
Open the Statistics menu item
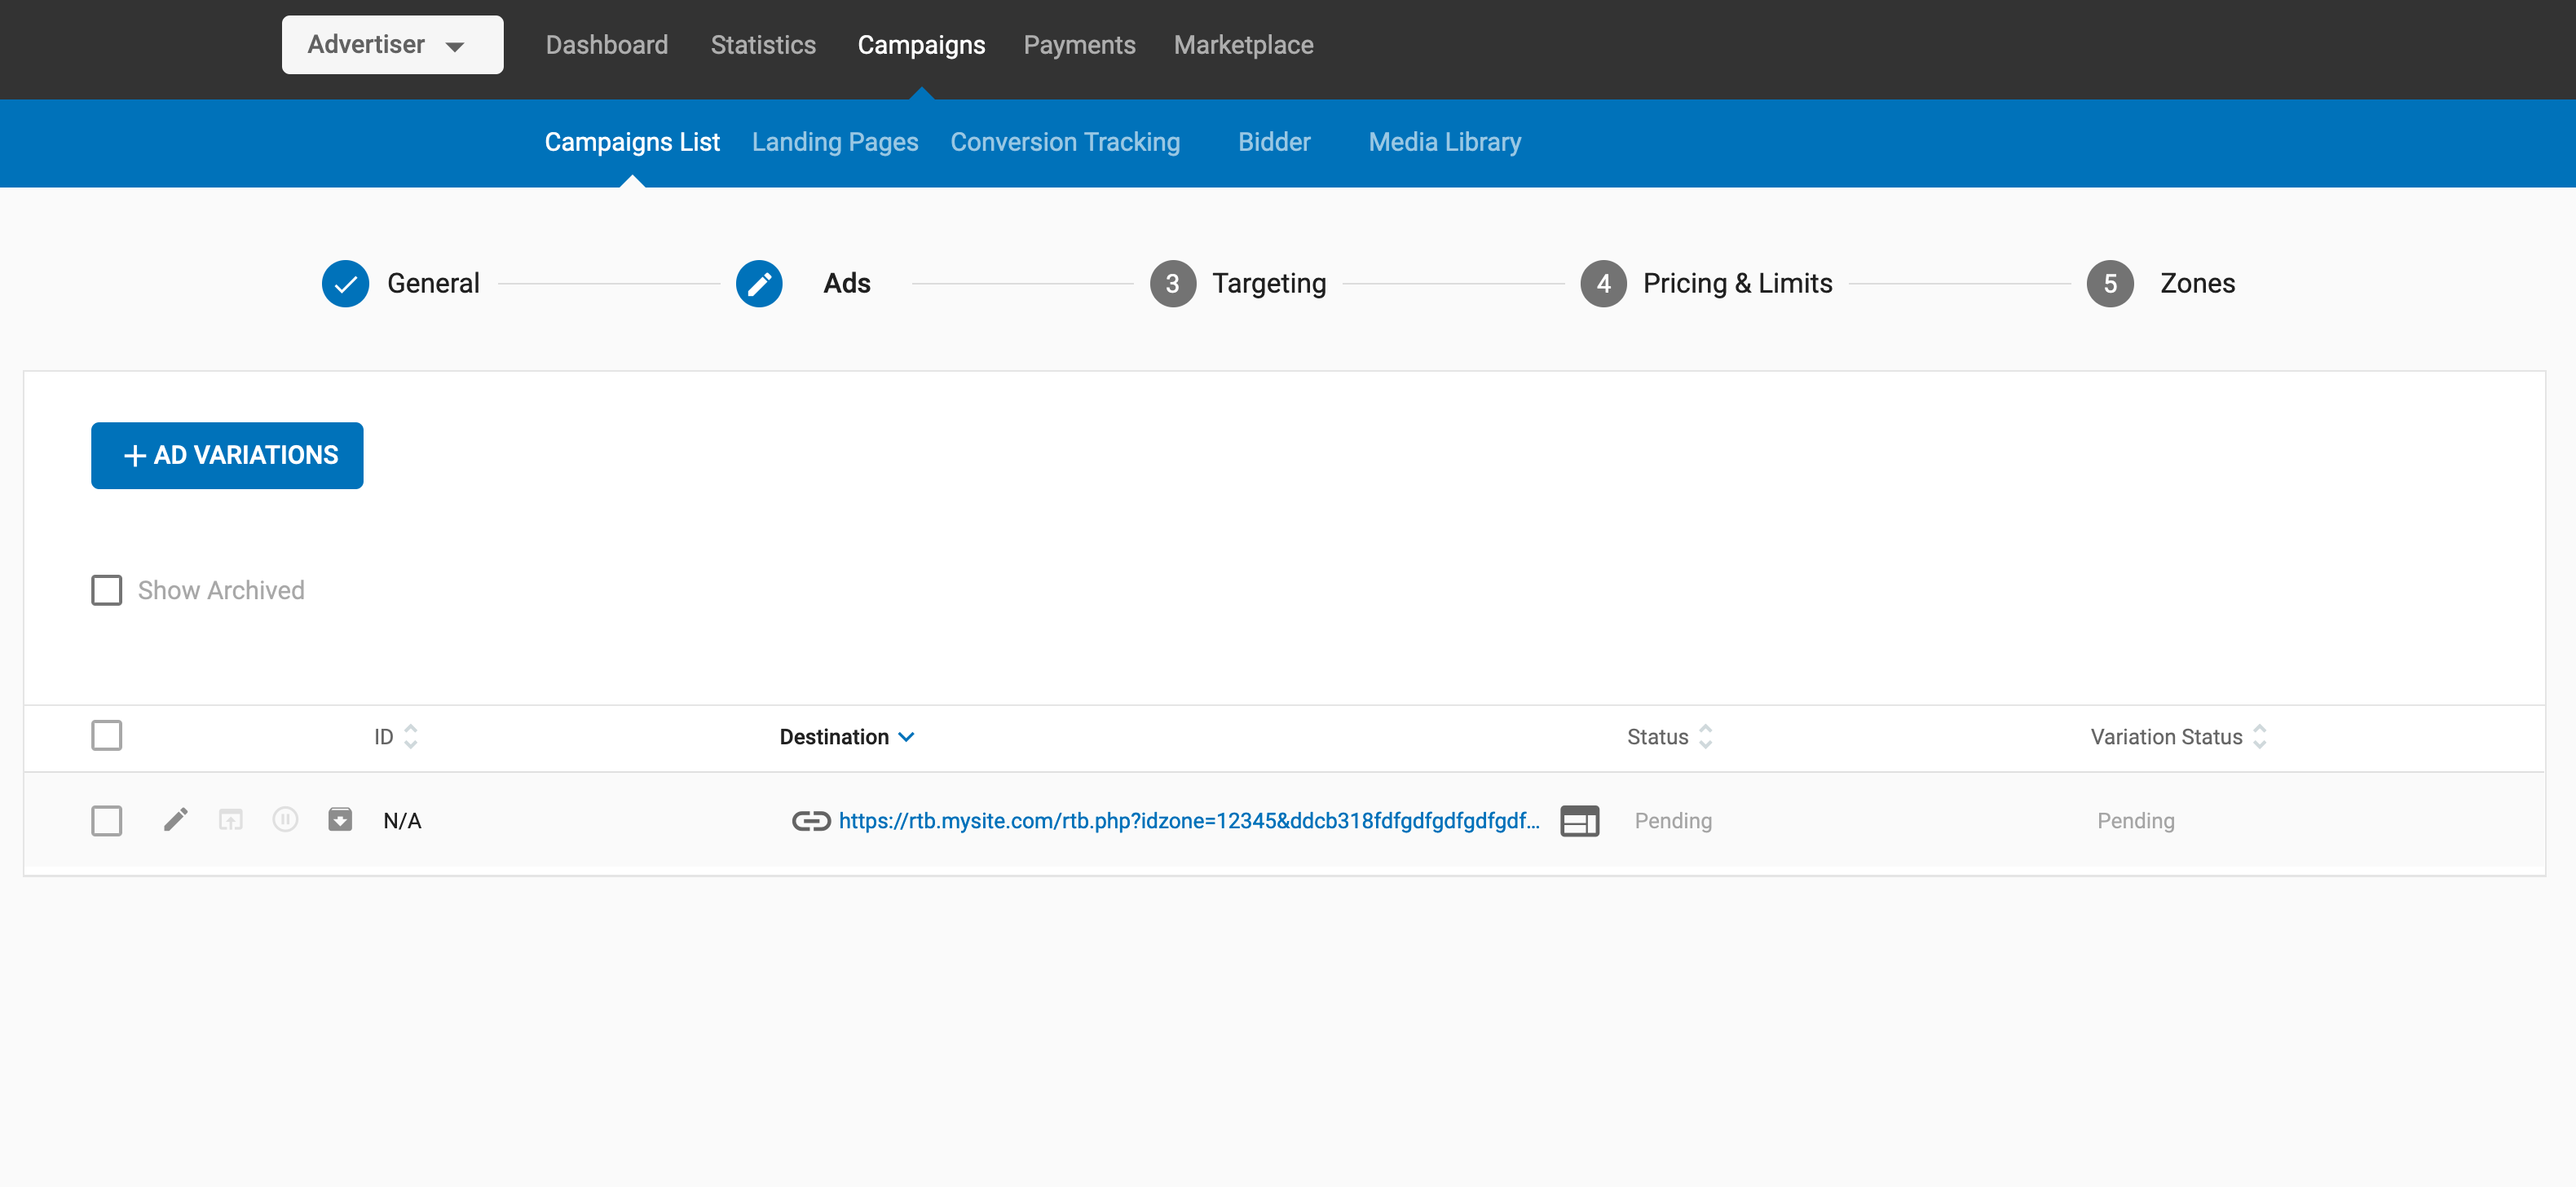[x=763, y=45]
